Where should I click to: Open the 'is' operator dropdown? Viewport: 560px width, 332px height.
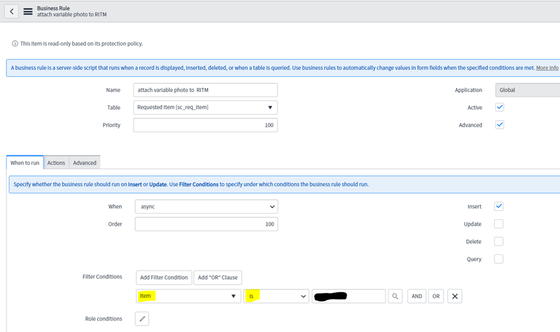276,296
